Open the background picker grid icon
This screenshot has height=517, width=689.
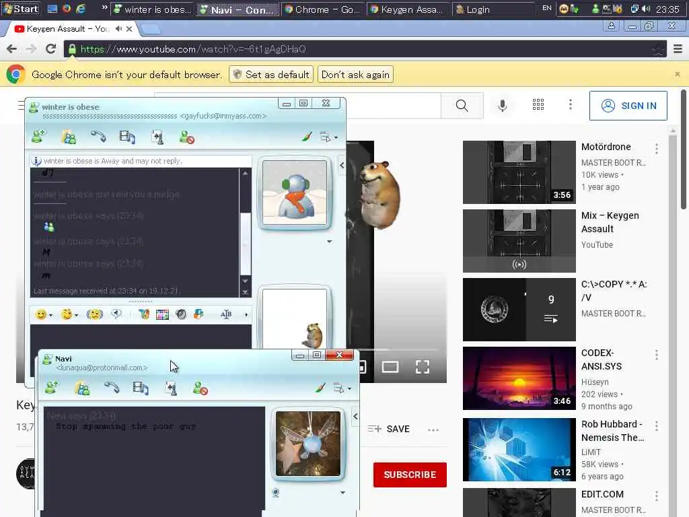pos(162,314)
